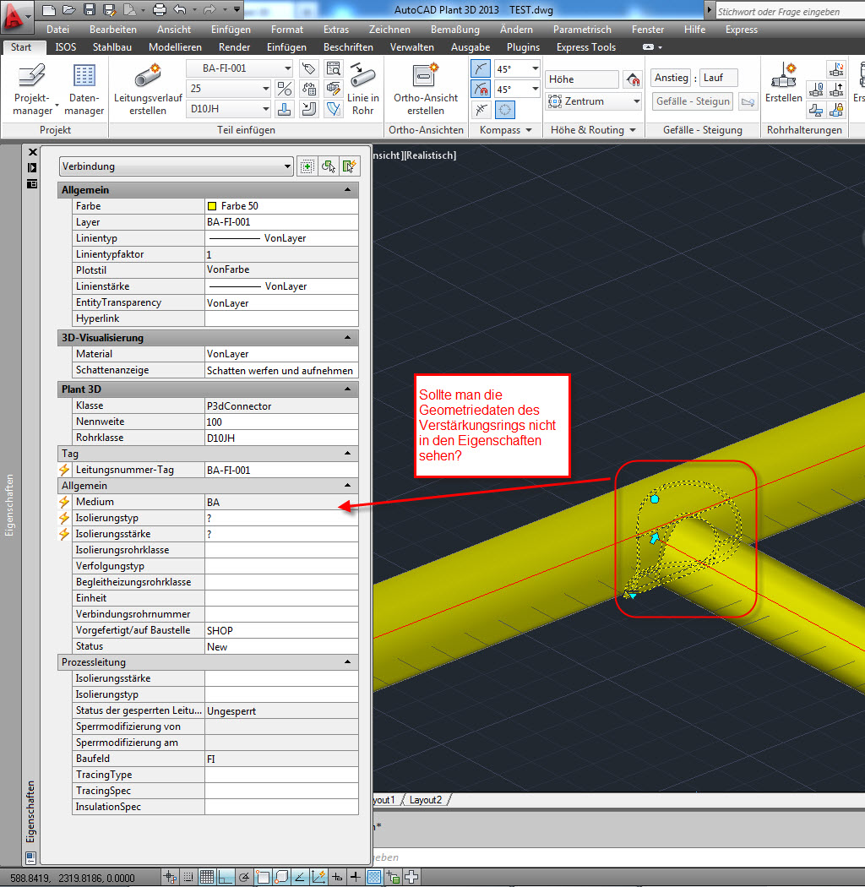Viewport: 865px width, 887px height.
Task: Open the Verbindung object type dropdown
Action: [x=287, y=166]
